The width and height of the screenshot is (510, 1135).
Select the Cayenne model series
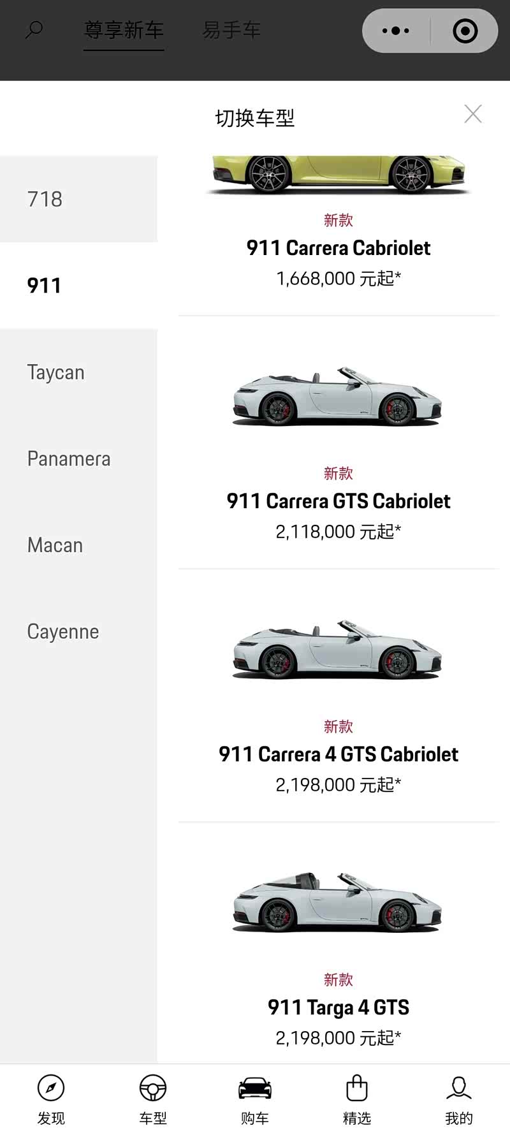[78, 632]
